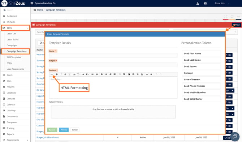This screenshot has height=142, width=242.
Task: Insert unordered list in content editor
Action: (x=92, y=74)
